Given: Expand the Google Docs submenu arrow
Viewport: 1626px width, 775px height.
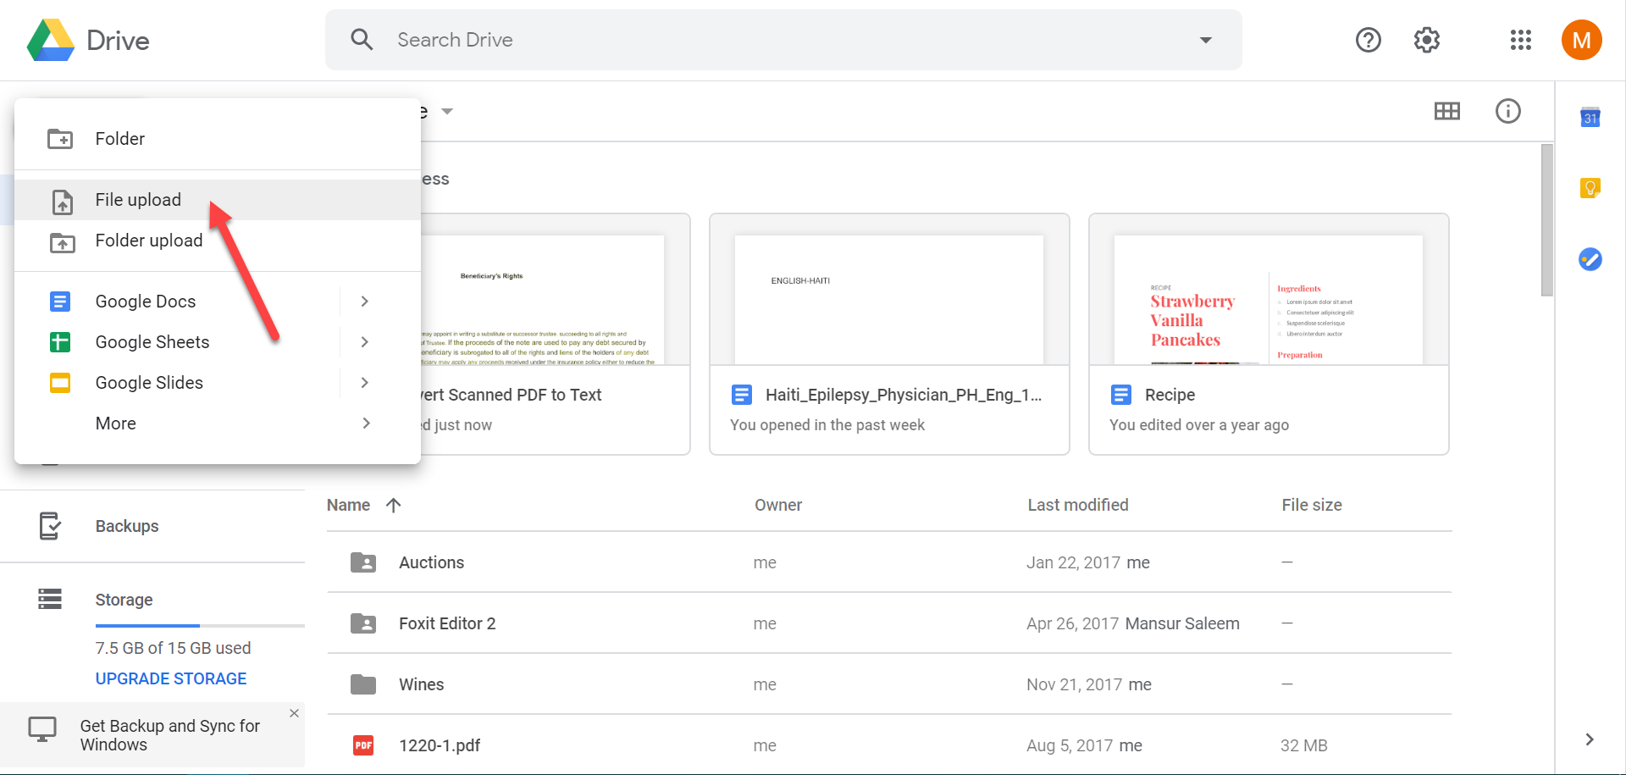Looking at the screenshot, I should (365, 302).
